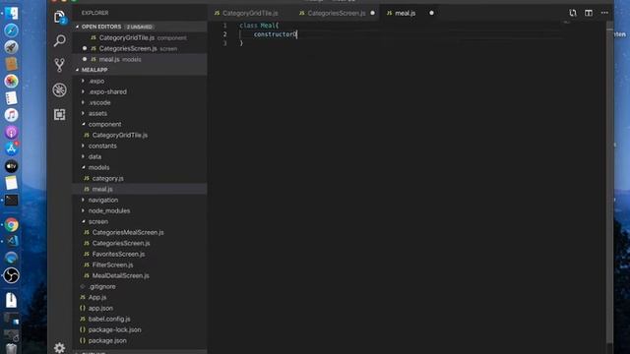Open Launchpad rocket icon in Dock
Viewport: 630px width, 354px height.
pyautogui.click(x=11, y=47)
